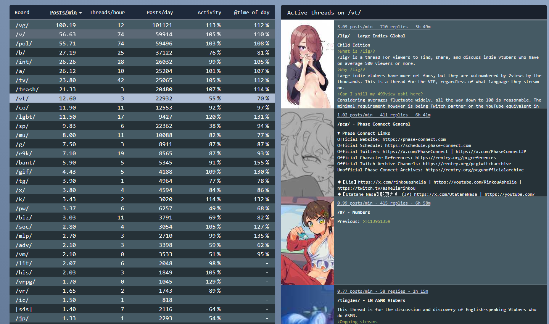Screen dimensions: 549x324
Task: Select the /co/ board row
Action: coord(142,108)
